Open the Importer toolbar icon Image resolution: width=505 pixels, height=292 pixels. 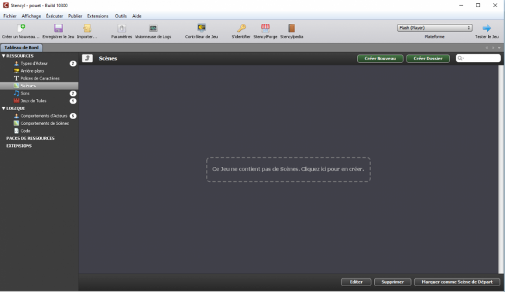point(87,28)
